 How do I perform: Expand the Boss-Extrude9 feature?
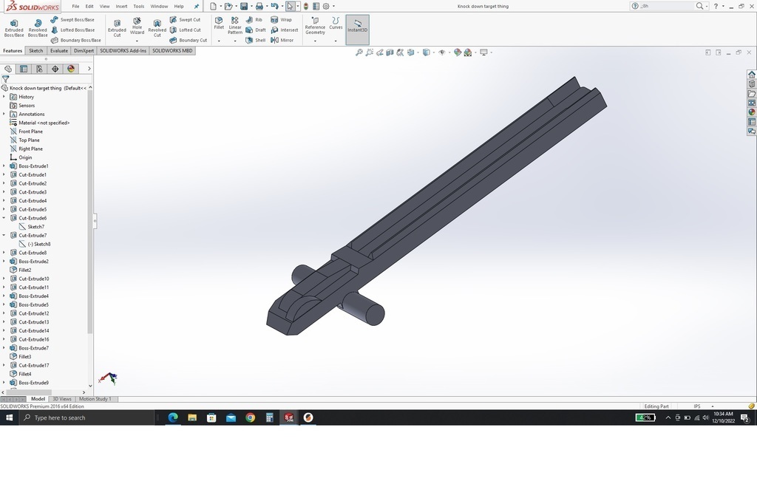pos(4,383)
